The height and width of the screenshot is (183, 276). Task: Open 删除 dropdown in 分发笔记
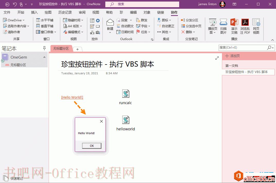(x=188, y=32)
